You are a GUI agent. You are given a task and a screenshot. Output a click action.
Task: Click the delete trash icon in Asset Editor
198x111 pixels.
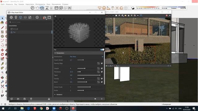click(31, 99)
